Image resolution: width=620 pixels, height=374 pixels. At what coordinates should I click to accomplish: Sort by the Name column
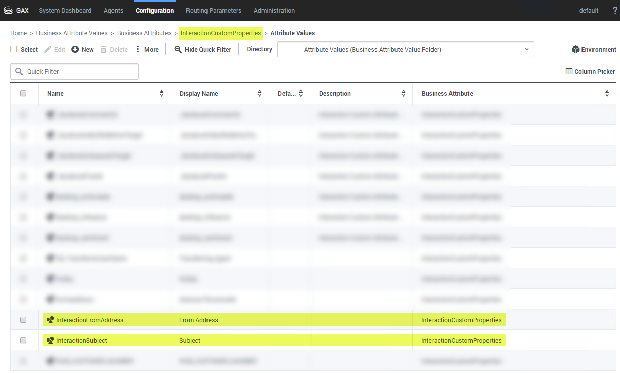click(x=161, y=94)
